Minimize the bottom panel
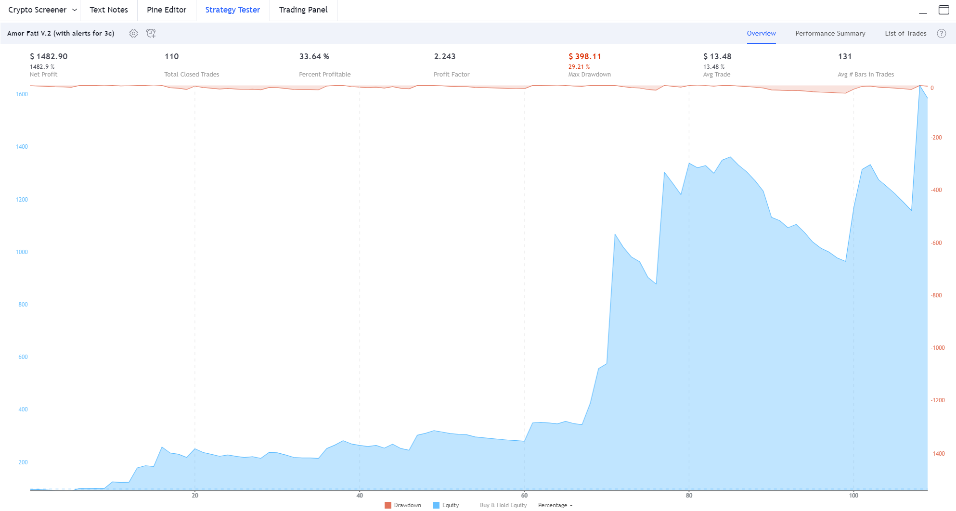 (922, 11)
